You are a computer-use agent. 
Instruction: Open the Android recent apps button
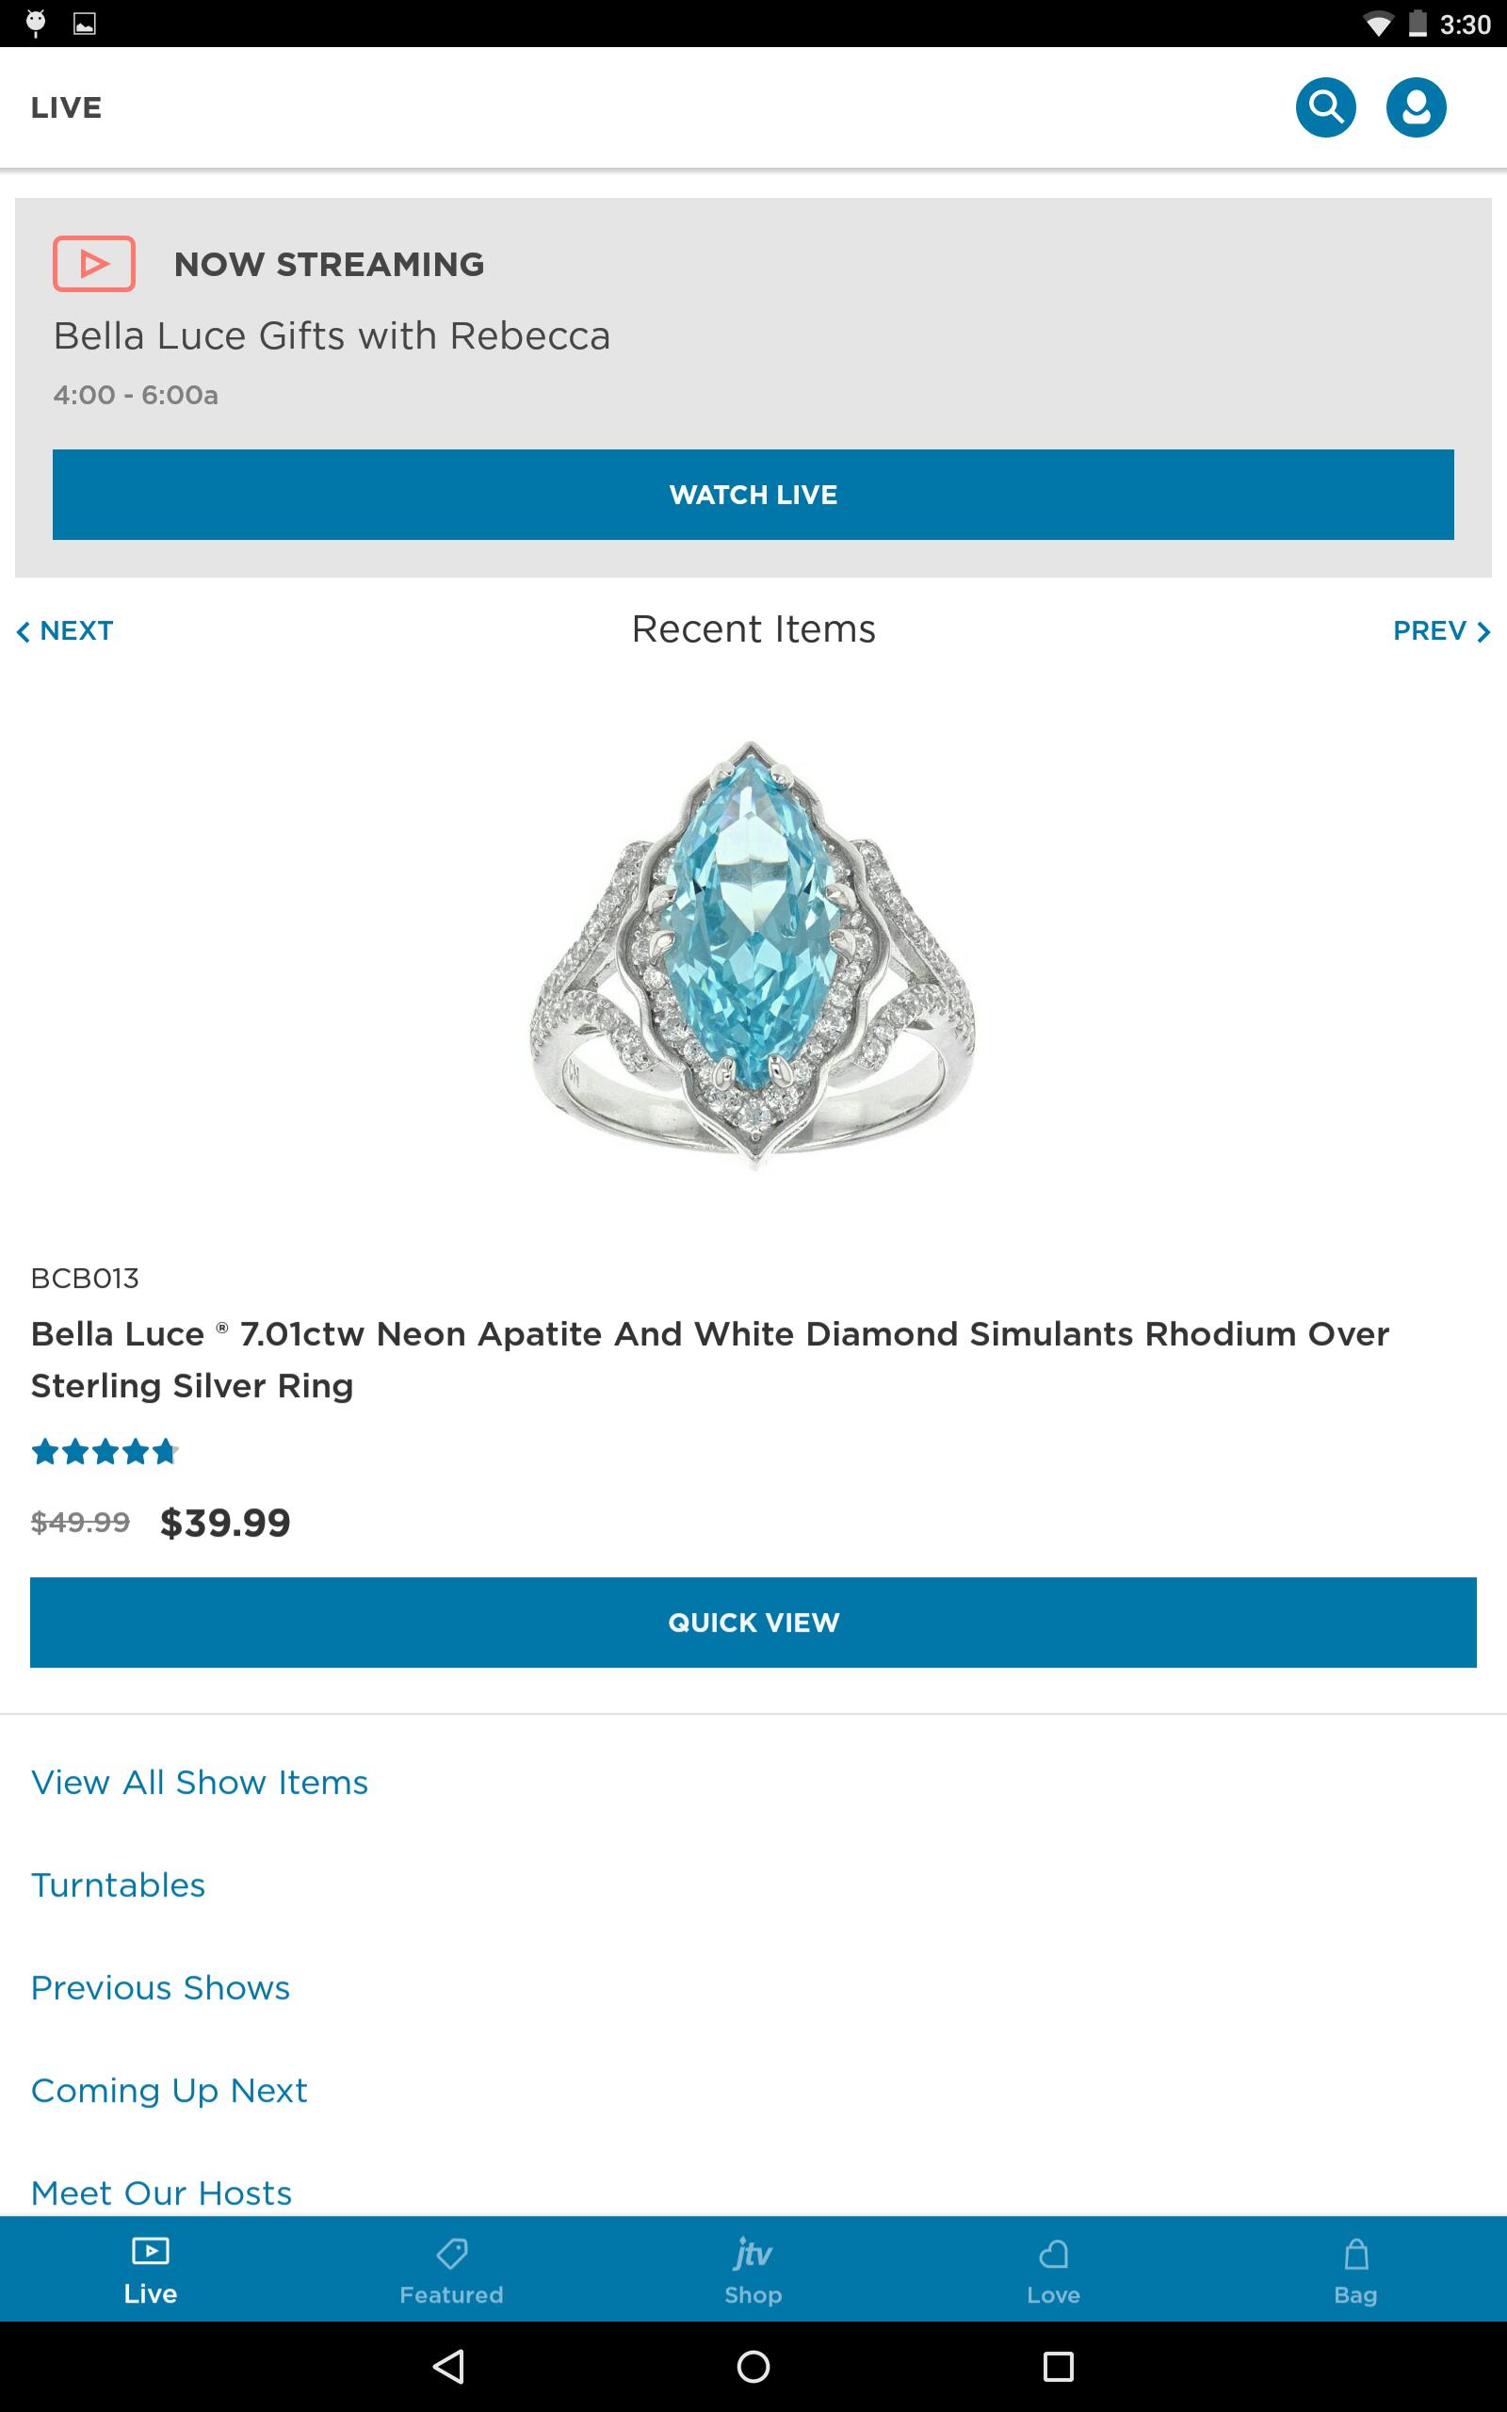[1058, 2365]
